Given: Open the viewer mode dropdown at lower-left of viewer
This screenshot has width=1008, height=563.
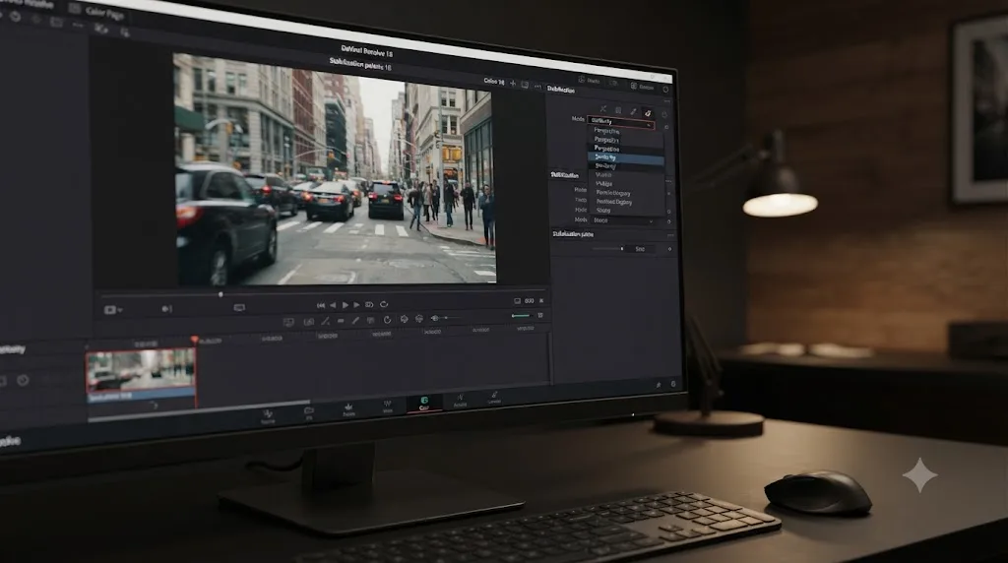Looking at the screenshot, I should pos(113,310).
